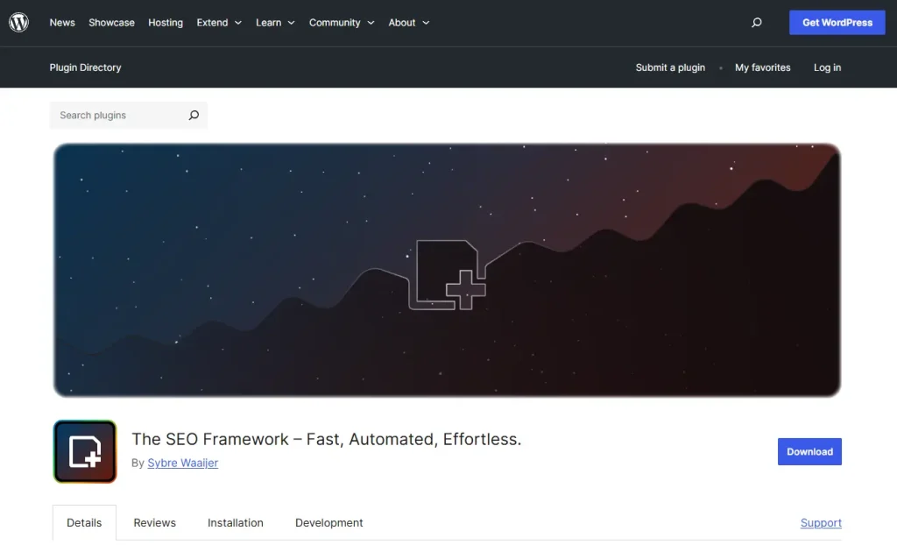Viewport: 897px width, 545px height.
Task: Open the Learn dropdown
Action: (x=269, y=22)
